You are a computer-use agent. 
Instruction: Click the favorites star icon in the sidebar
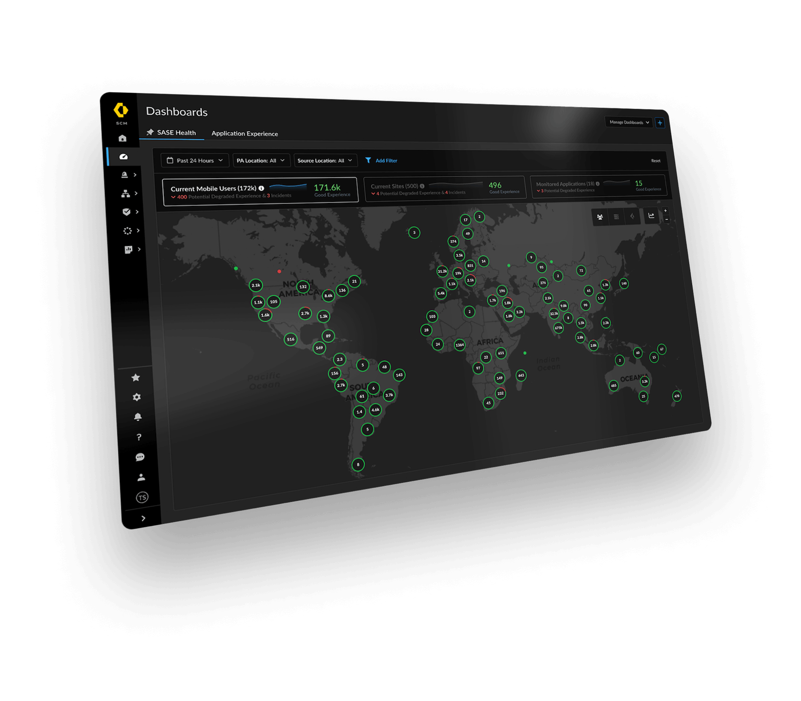coord(136,378)
